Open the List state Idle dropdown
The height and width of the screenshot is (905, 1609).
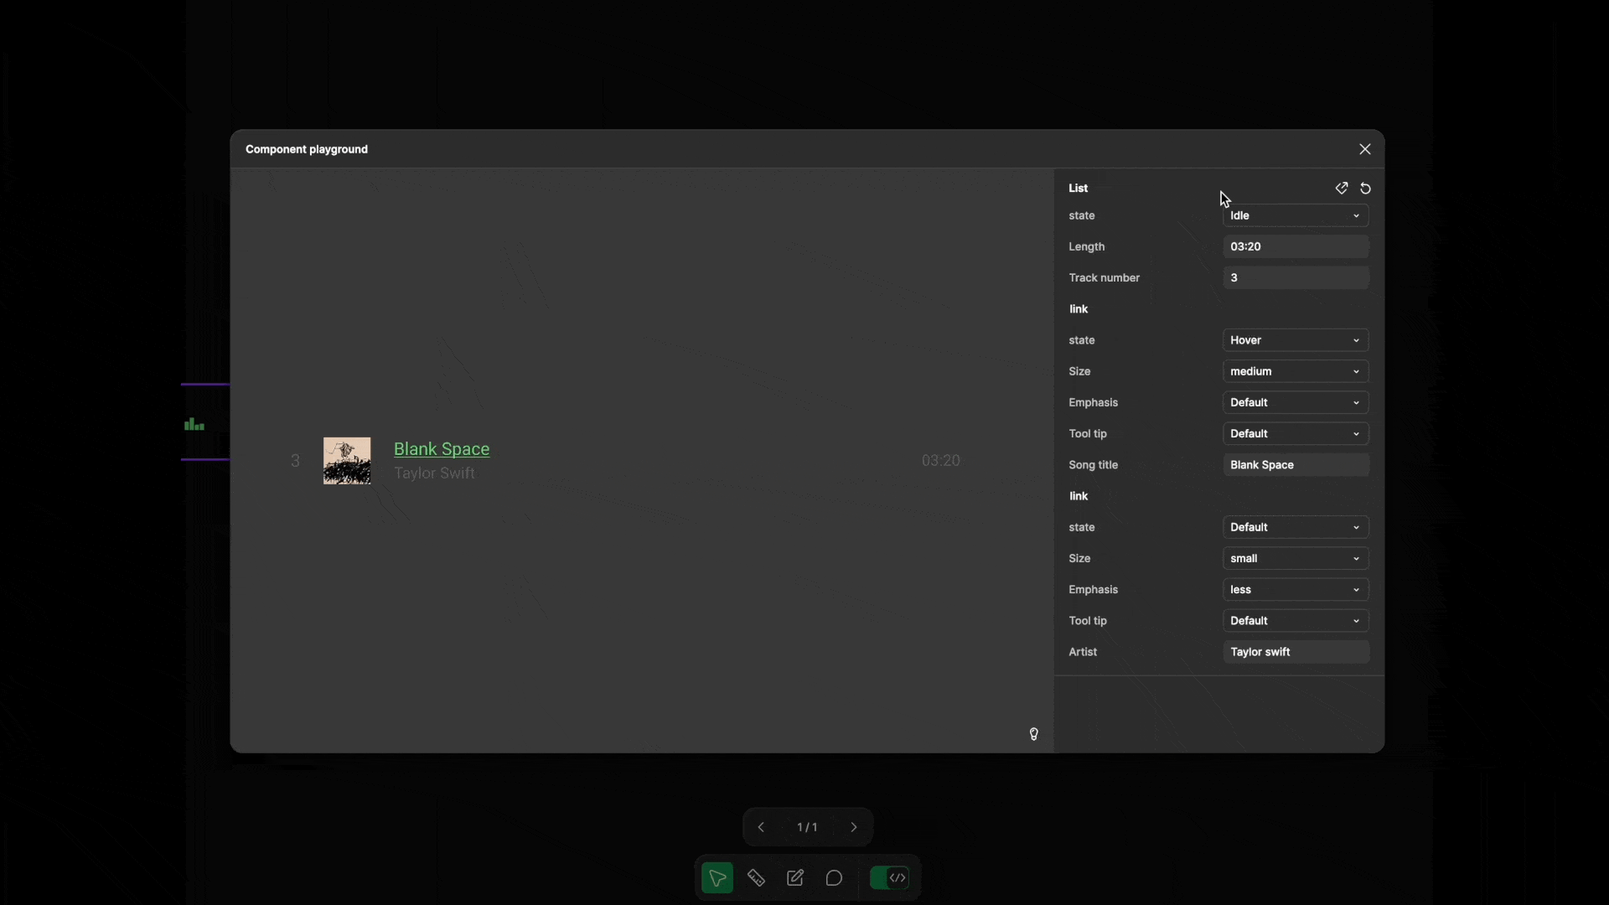coord(1296,216)
